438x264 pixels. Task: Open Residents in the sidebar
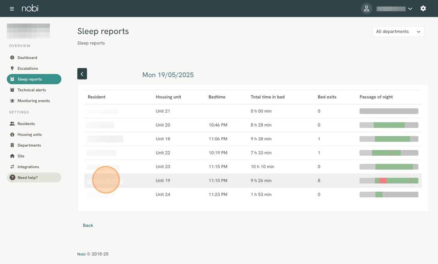pos(26,124)
